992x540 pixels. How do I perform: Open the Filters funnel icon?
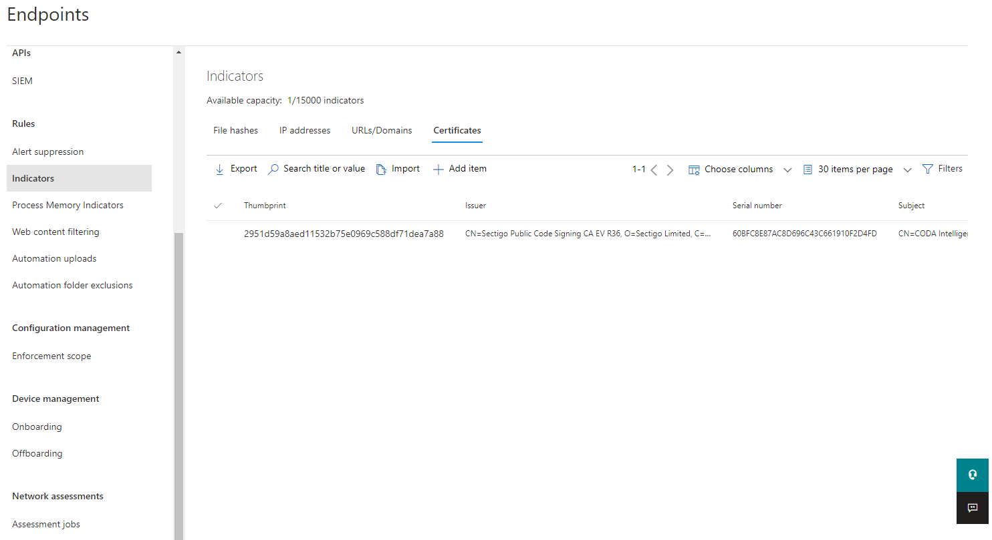point(928,168)
